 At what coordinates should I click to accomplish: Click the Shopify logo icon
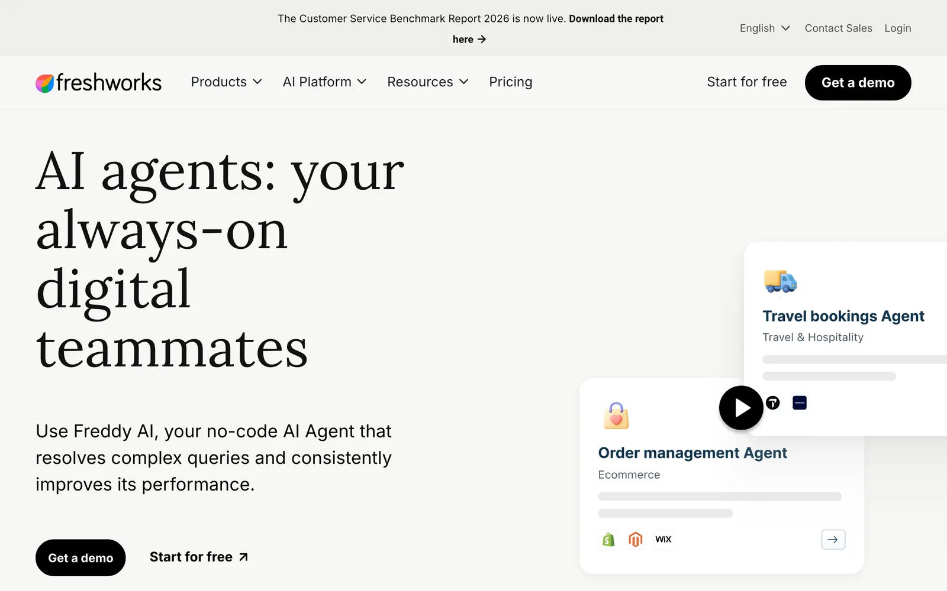coord(608,540)
